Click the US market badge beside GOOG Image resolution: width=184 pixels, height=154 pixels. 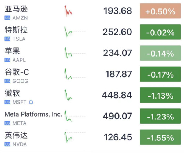pyautogui.click(x=7, y=81)
